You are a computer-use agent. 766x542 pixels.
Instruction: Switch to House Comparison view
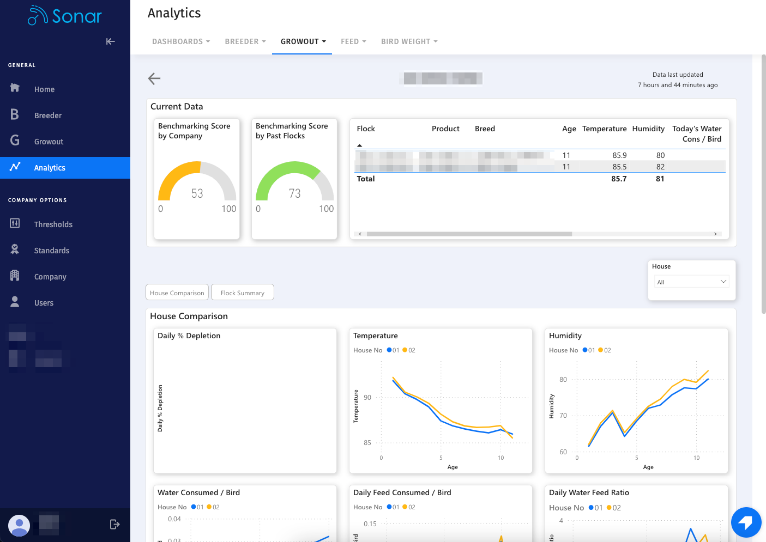[177, 293]
